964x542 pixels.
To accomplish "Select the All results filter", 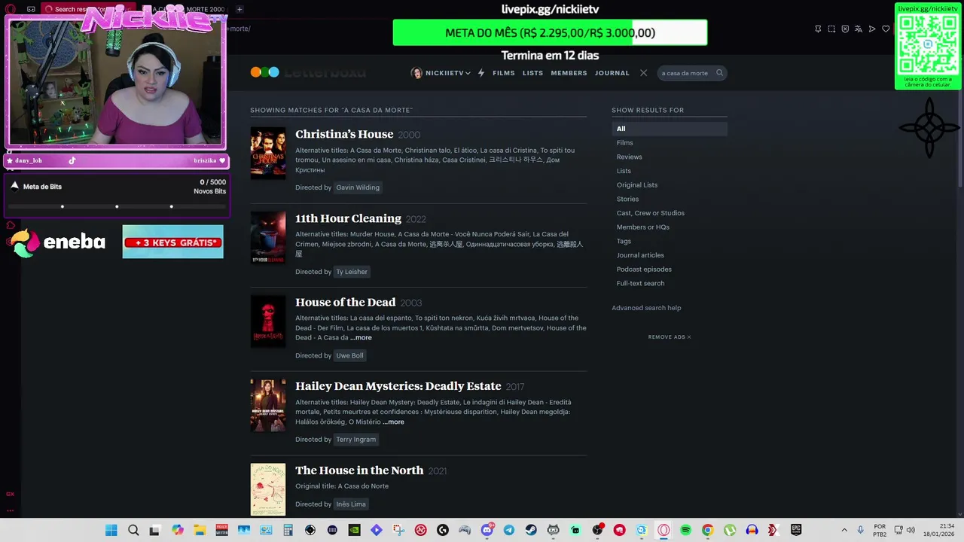I will click(x=670, y=129).
